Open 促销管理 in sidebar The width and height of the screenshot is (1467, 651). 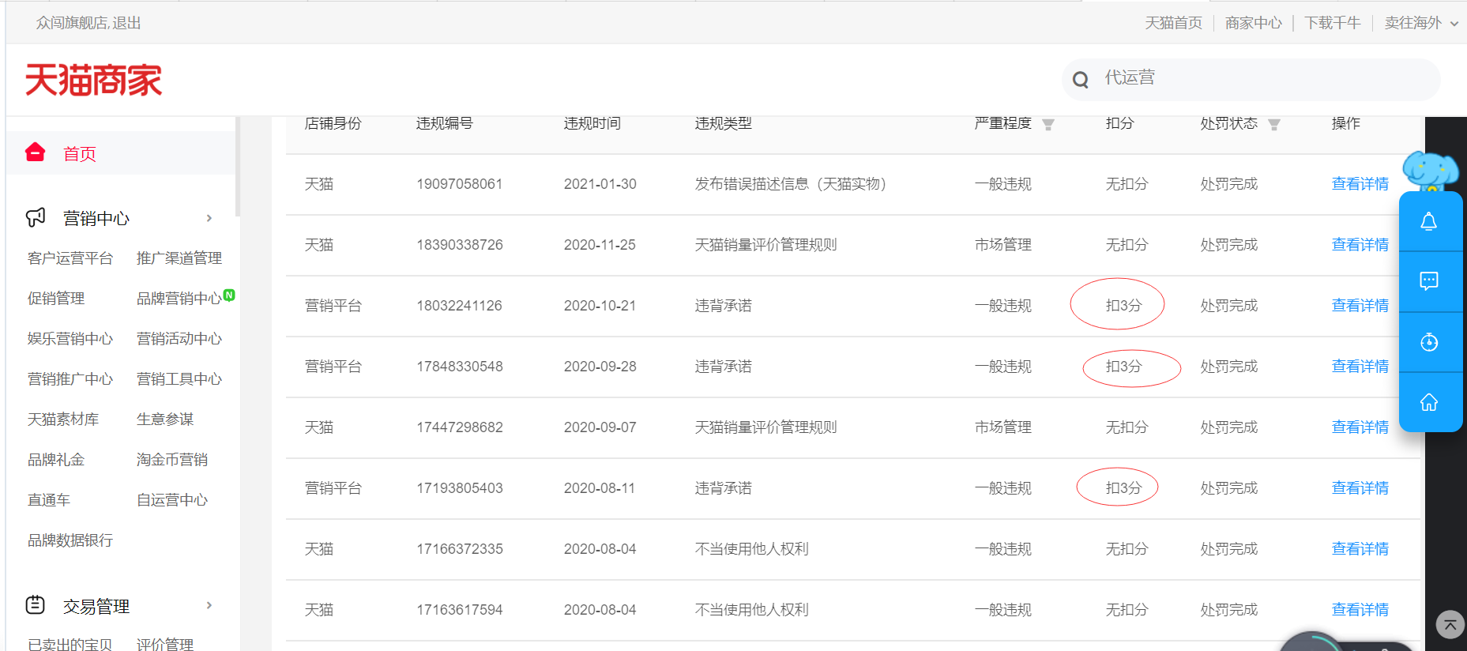pyautogui.click(x=56, y=299)
